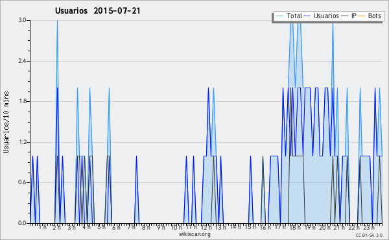Click the '13 h' x-axis label
The image size is (389, 240).
tap(220, 228)
